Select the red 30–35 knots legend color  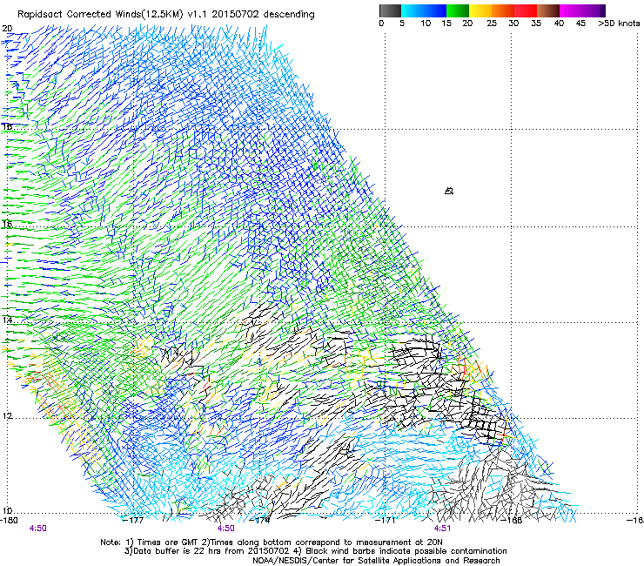[x=526, y=10]
